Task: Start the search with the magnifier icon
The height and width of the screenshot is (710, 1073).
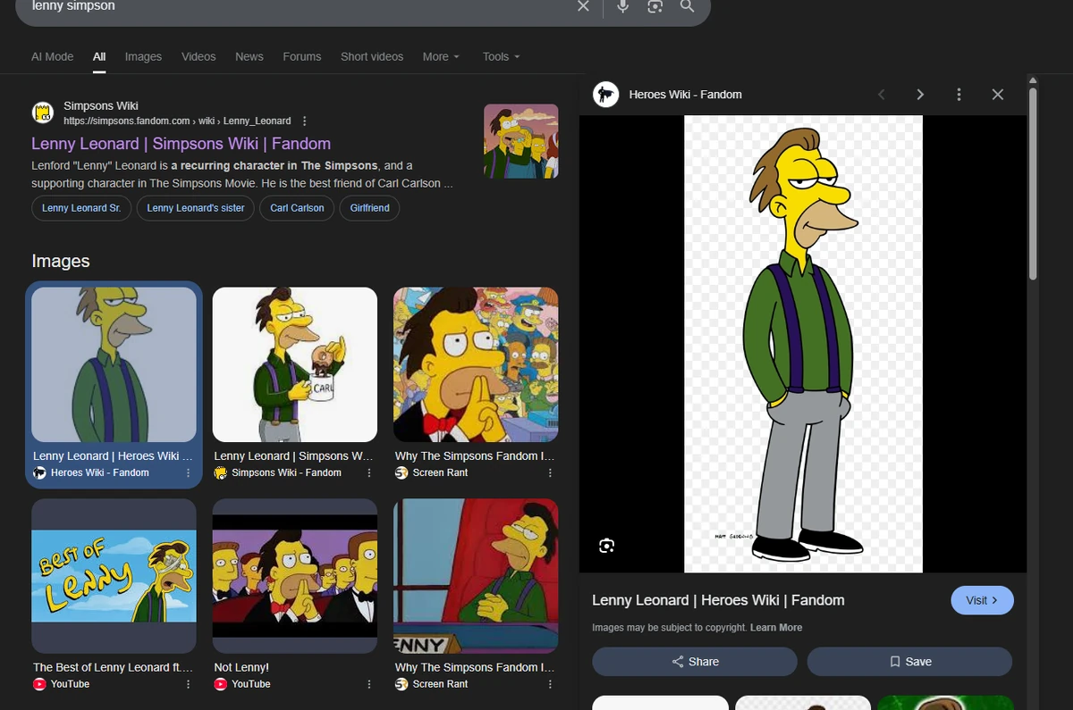Action: tap(687, 6)
